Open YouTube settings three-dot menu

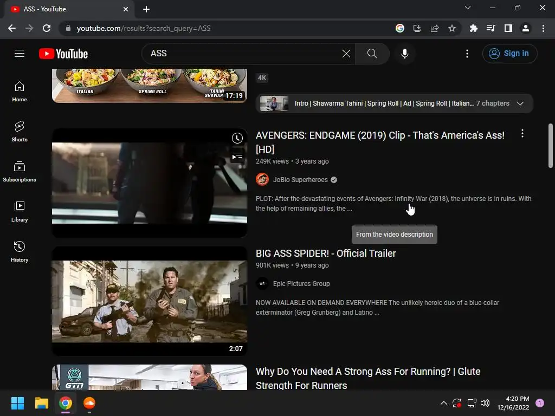click(467, 54)
